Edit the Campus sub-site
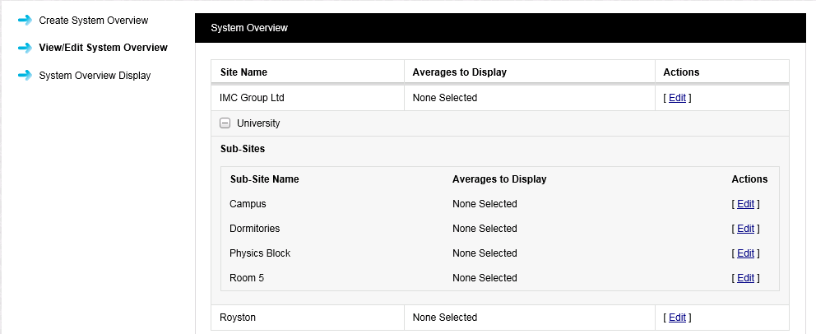This screenshot has width=816, height=334. click(x=745, y=204)
